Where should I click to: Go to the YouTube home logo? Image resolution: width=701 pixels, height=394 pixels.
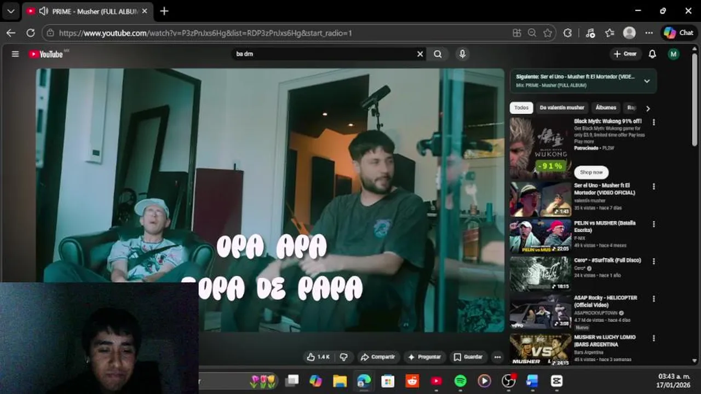point(46,54)
